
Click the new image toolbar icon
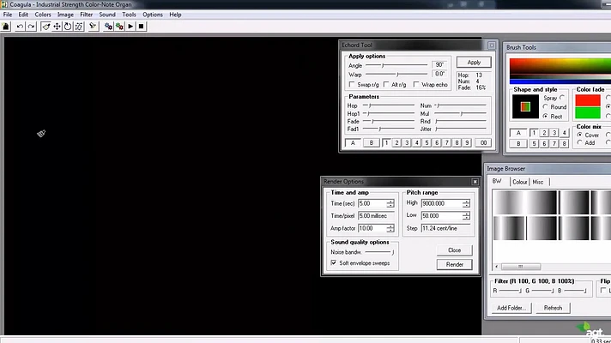(6, 27)
